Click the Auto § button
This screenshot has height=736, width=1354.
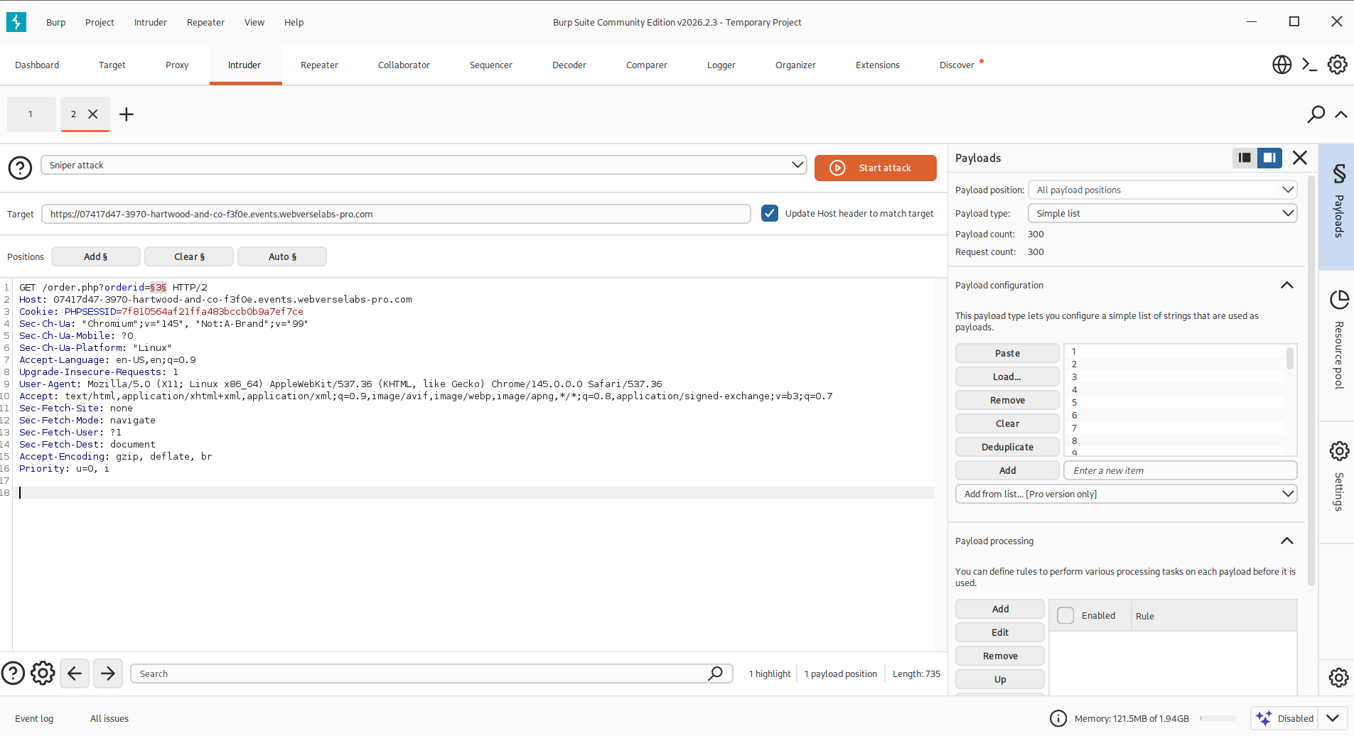(x=282, y=256)
